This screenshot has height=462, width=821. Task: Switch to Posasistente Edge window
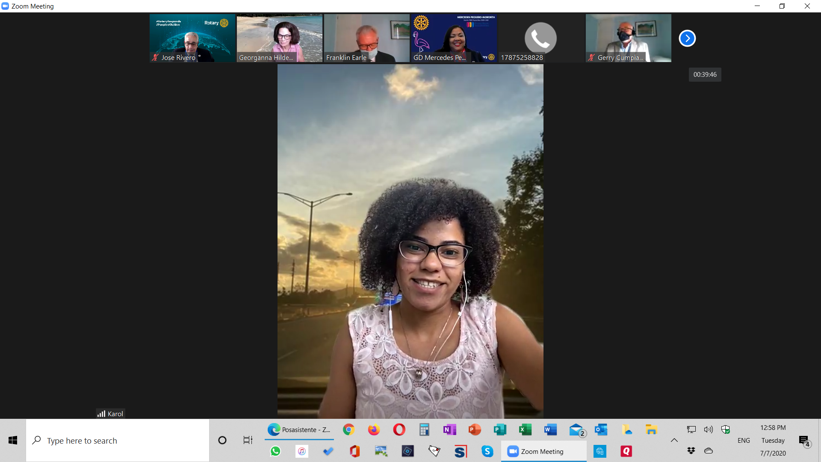coord(299,429)
